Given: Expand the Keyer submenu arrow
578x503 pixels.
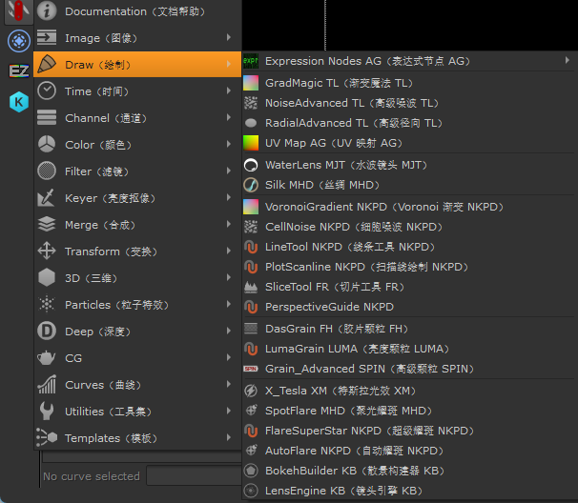Looking at the screenshot, I should tap(229, 197).
